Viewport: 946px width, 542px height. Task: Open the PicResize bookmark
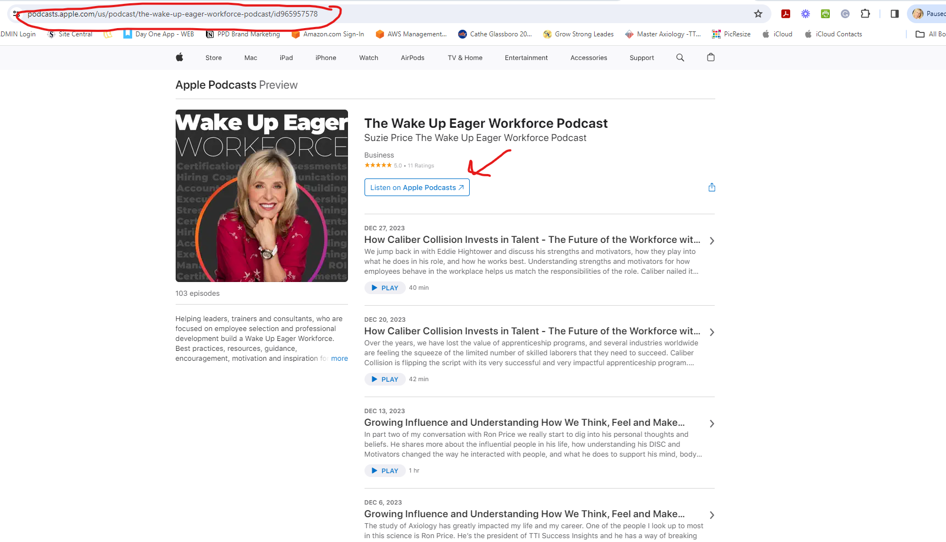click(731, 34)
